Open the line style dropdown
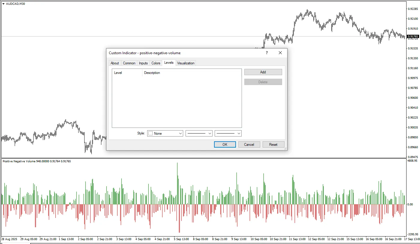Image resolution: width=420 pixels, height=244 pixels. click(199, 134)
